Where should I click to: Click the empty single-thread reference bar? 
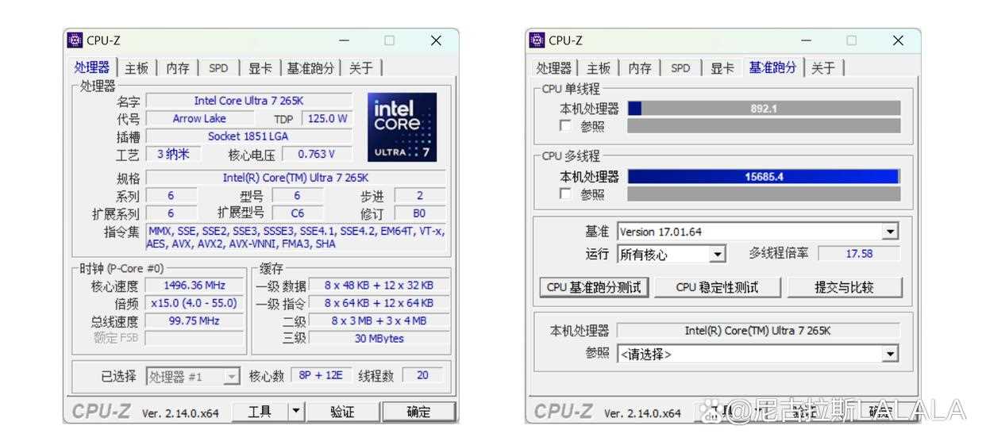tap(764, 126)
